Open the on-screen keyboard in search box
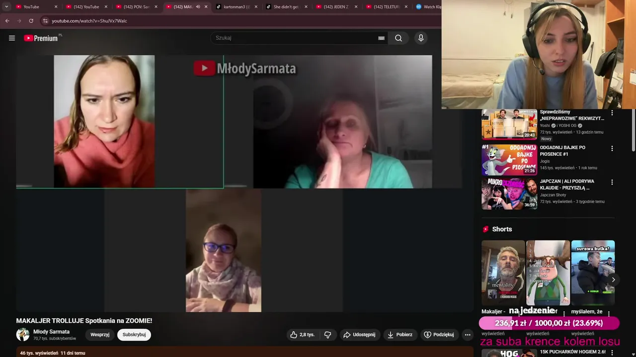 381,38
